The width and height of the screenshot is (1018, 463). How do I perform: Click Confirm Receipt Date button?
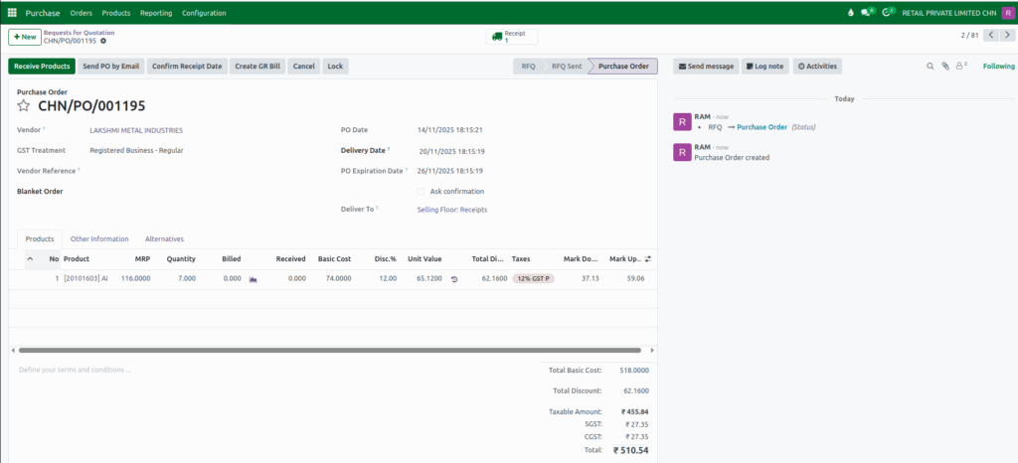pyautogui.click(x=187, y=67)
